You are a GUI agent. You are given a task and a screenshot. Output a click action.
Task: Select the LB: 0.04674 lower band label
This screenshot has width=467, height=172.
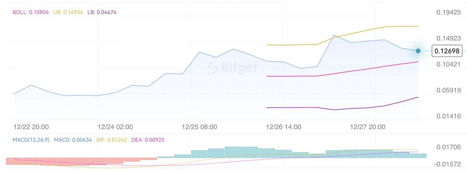[x=102, y=12]
